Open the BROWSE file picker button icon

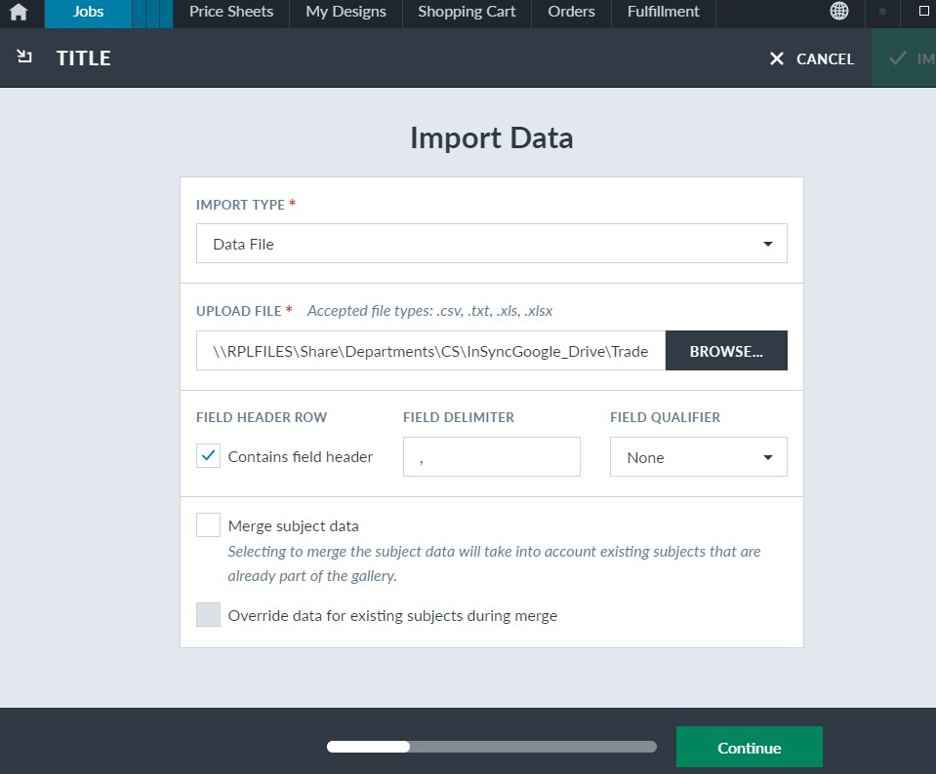tap(726, 350)
